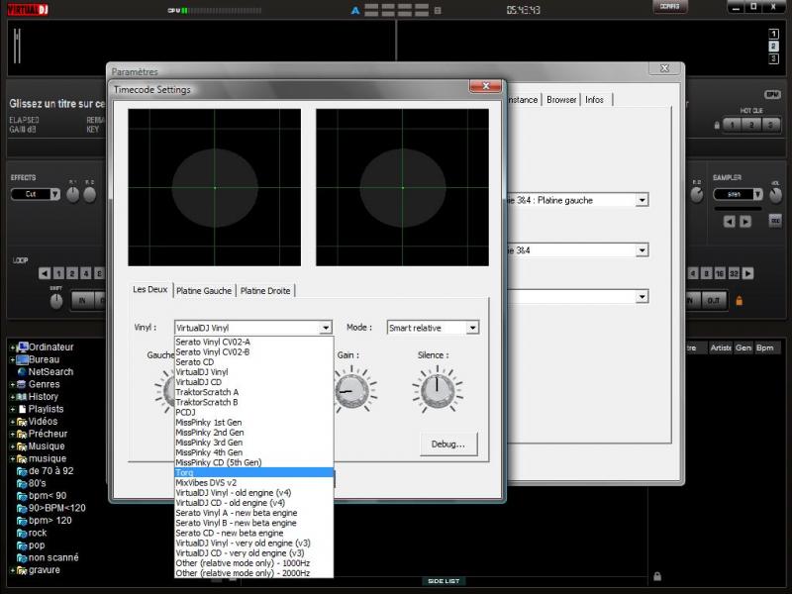The height and width of the screenshot is (594, 792).
Task: Click the rock folder icon
Action: (x=22, y=533)
